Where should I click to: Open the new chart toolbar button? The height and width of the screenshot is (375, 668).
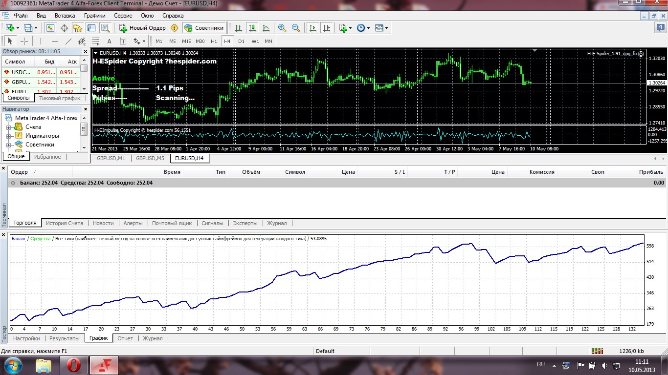click(x=12, y=28)
